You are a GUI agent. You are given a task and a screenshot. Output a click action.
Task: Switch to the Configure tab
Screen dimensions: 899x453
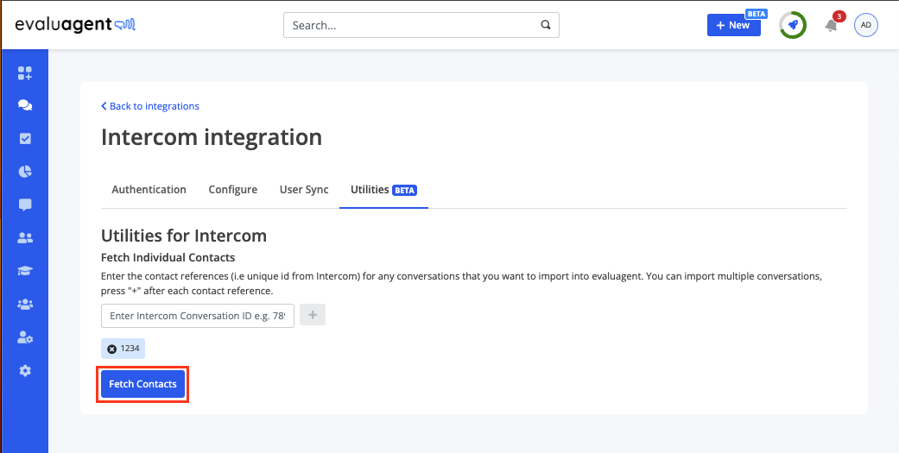[233, 190]
